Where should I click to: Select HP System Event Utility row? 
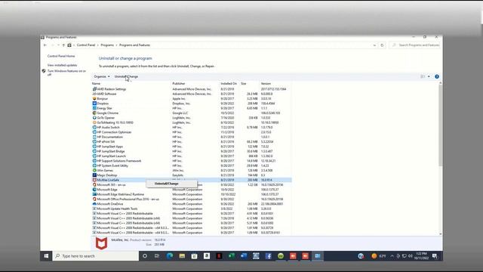[191, 165]
